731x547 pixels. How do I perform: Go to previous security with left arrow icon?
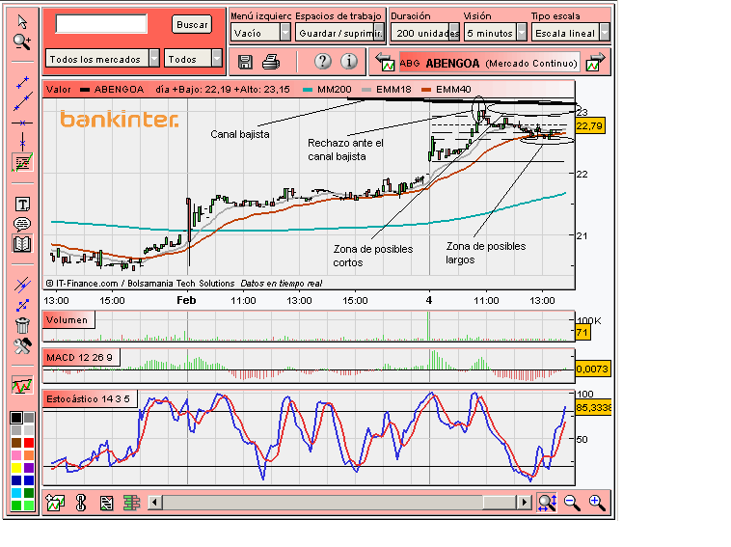(x=385, y=62)
